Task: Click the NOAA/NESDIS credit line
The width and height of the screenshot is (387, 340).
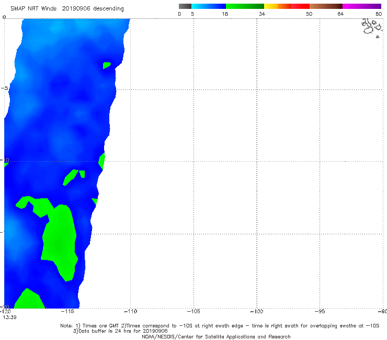Action: click(x=216, y=337)
